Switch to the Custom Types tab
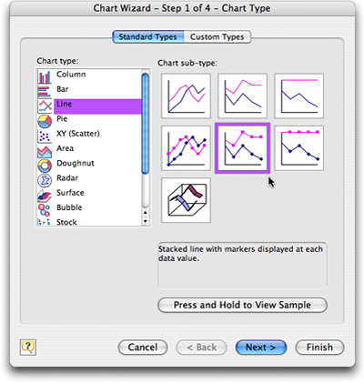The height and width of the screenshot is (383, 364). 217,36
